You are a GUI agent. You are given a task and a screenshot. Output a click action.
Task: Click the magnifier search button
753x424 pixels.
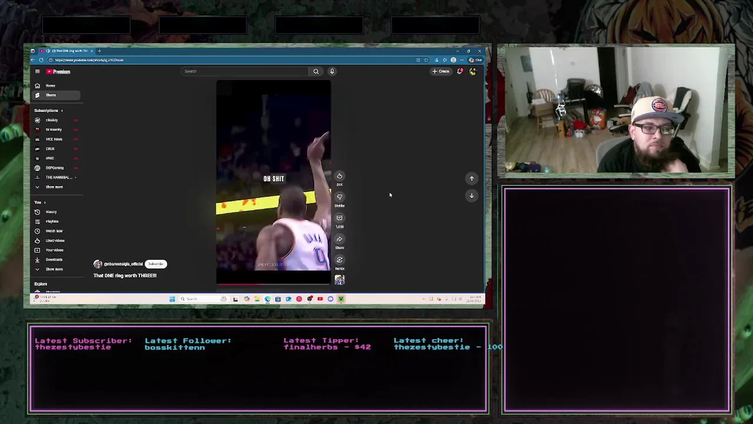tap(316, 71)
